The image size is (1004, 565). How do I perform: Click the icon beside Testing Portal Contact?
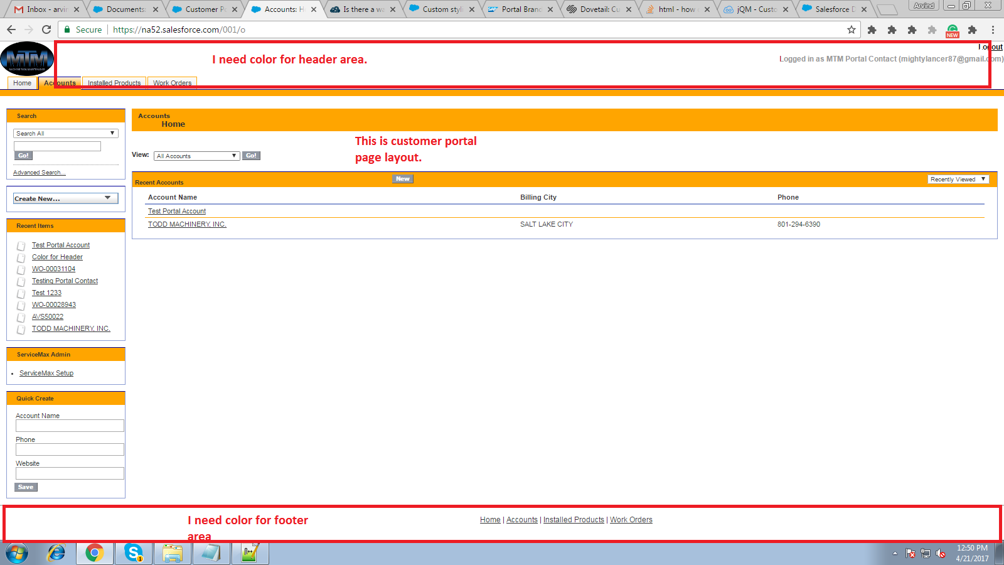coord(21,281)
